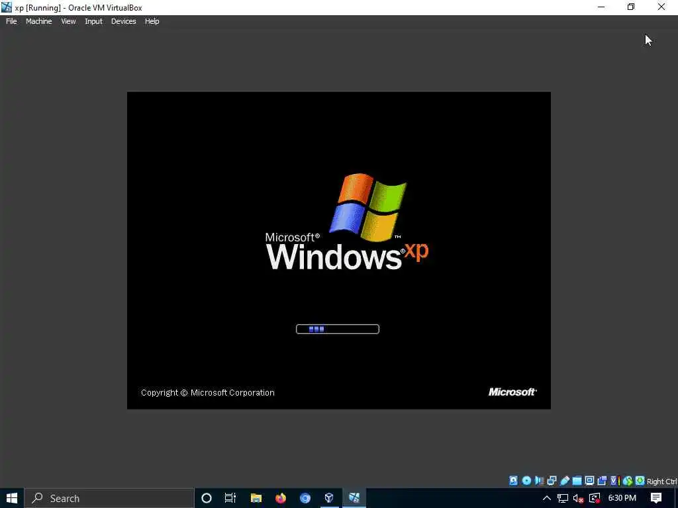Click the network tray icon
The image size is (678, 508).
coord(563,498)
